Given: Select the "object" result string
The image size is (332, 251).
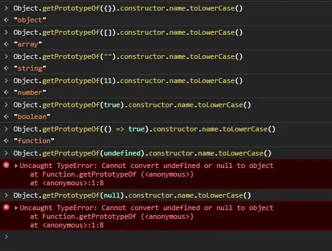Looking at the screenshot, I should pyautogui.click(x=30, y=20).
